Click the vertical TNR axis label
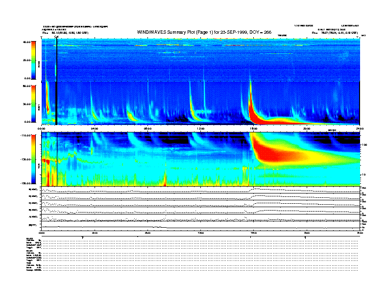The height and width of the screenshot is (299, 388). (x=39, y=167)
